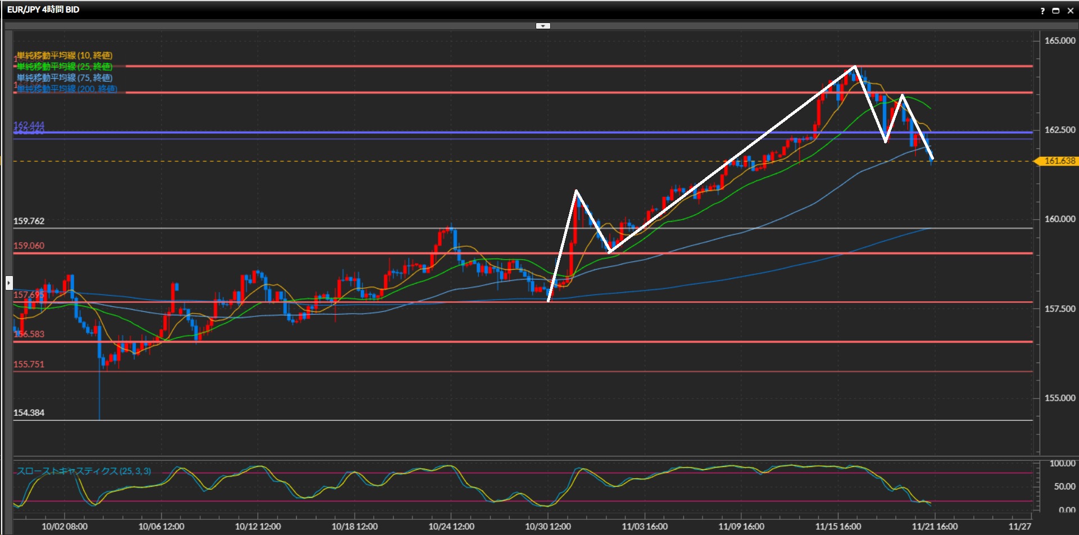Click the current price tag 161.638
Viewport: 1079px width, 535px height.
click(1059, 161)
